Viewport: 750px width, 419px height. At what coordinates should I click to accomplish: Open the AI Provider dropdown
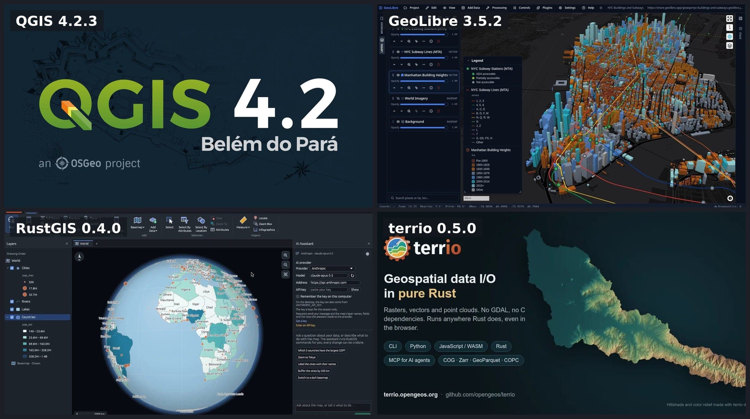pyautogui.click(x=332, y=268)
